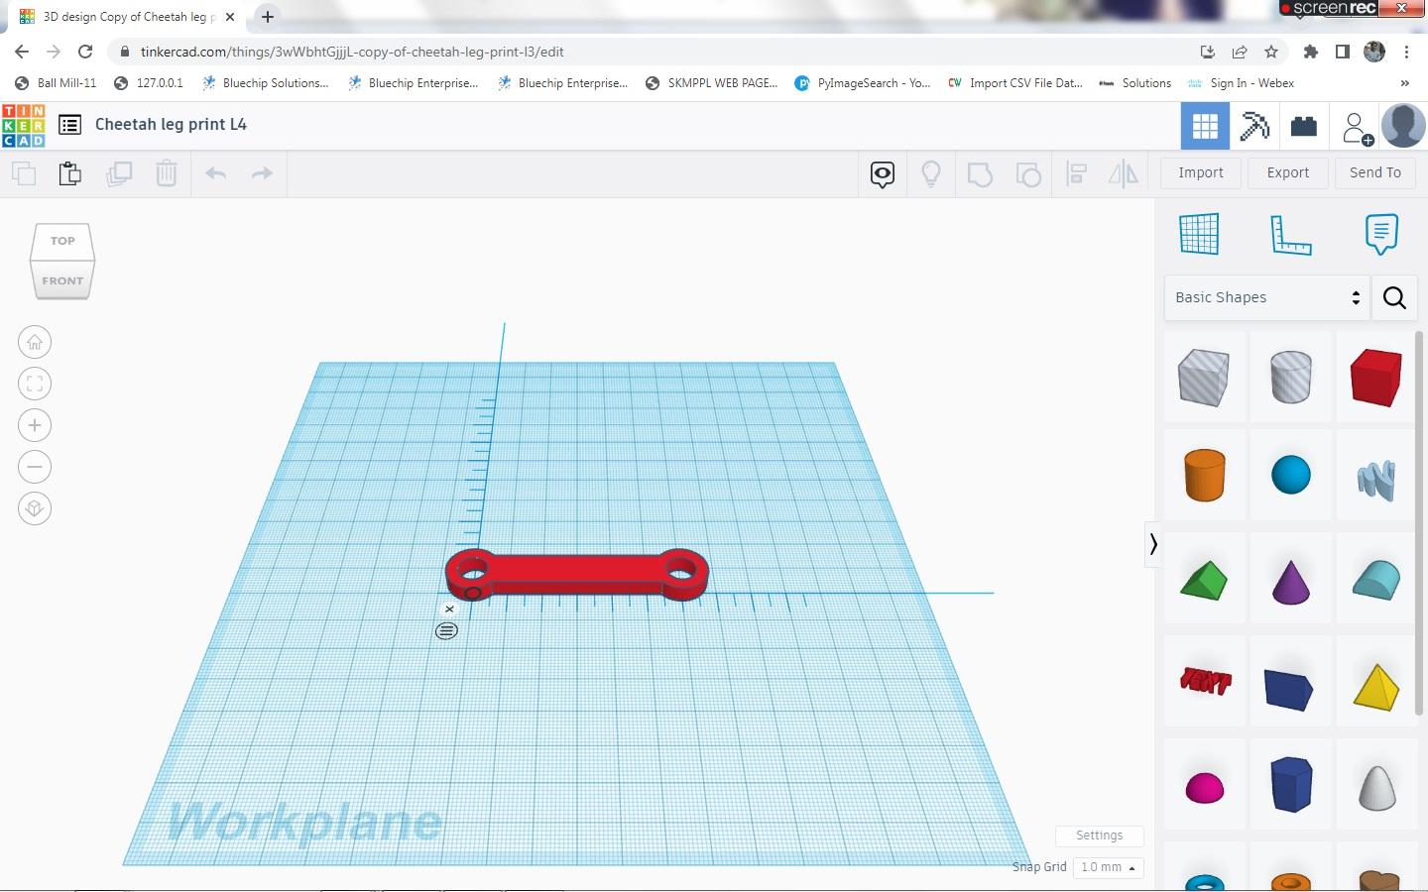Fit all in view

(x=35, y=384)
